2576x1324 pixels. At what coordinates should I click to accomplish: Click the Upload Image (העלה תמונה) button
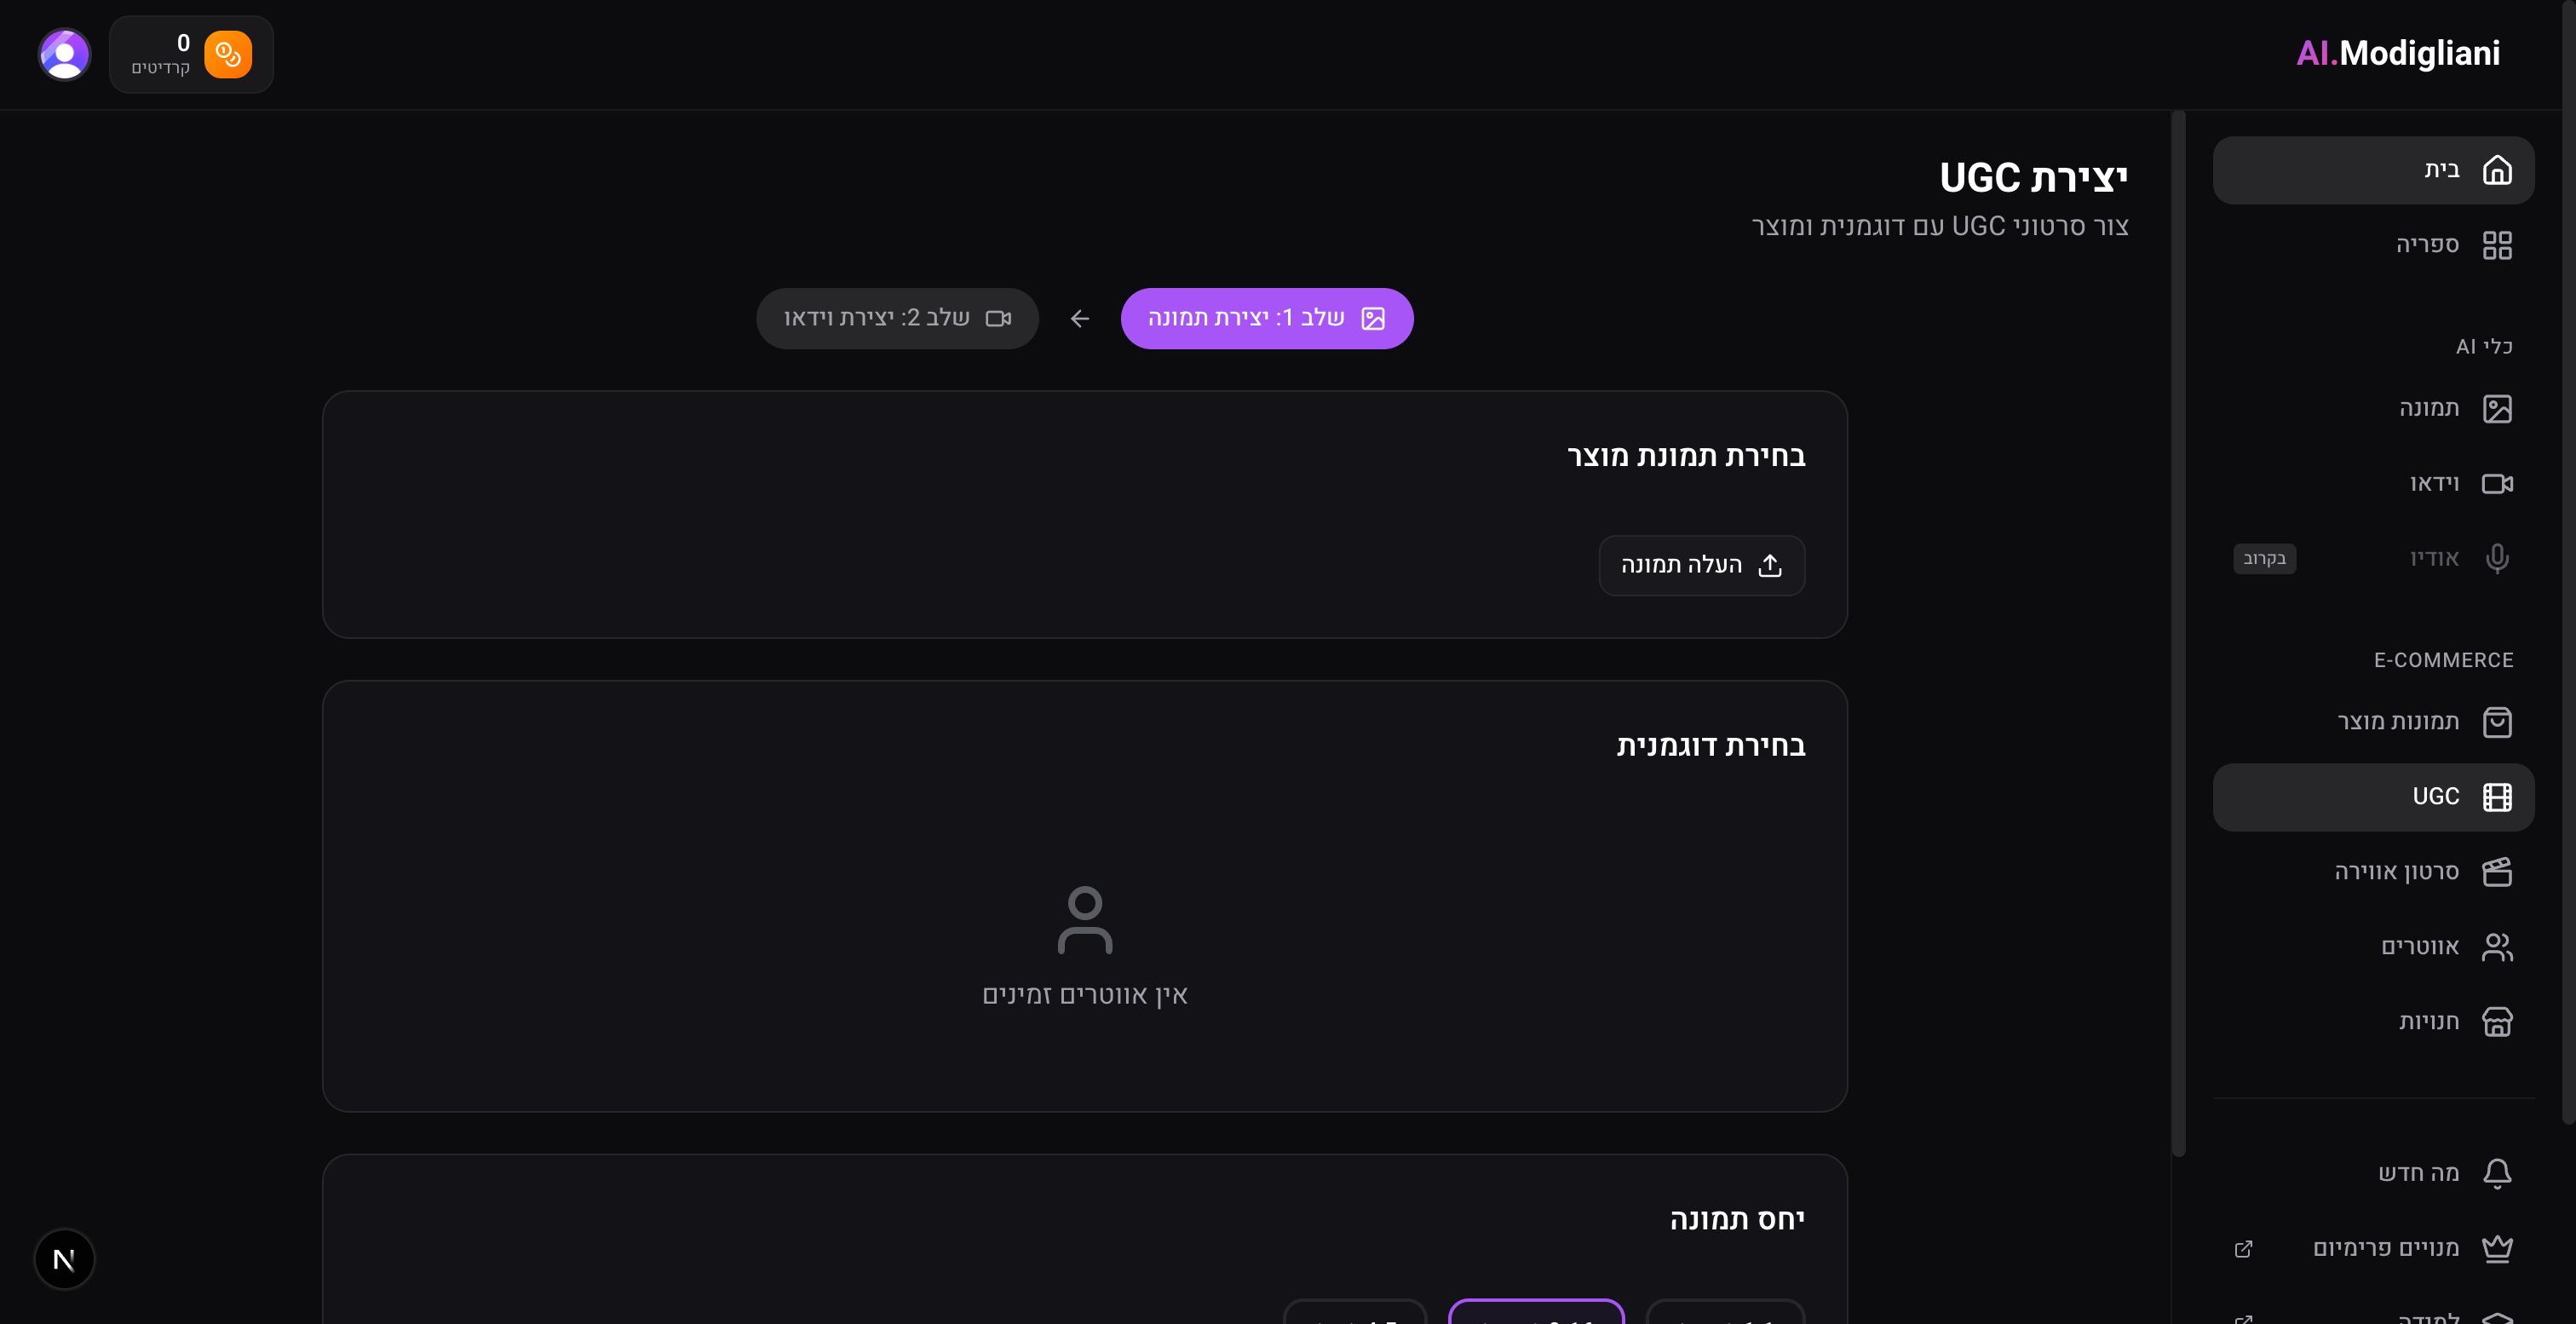point(1701,565)
